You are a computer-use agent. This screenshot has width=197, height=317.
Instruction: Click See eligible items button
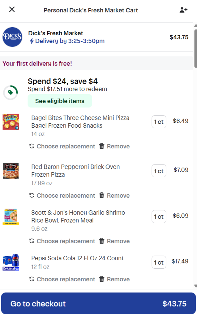point(60,101)
